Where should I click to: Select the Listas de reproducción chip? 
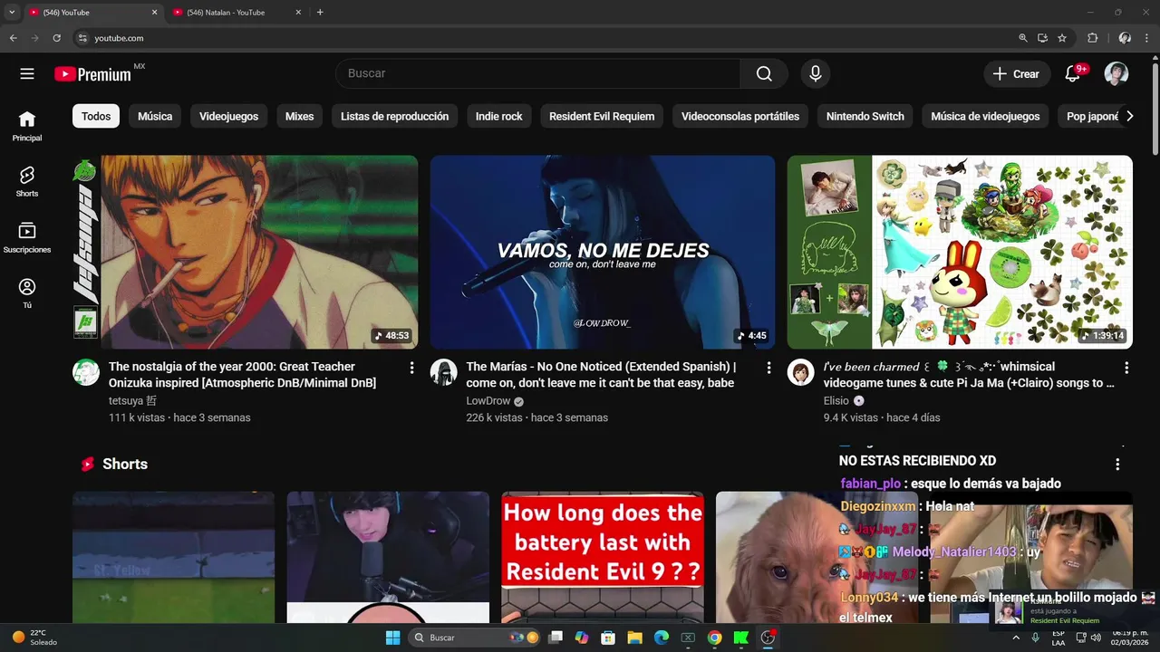[394, 116]
